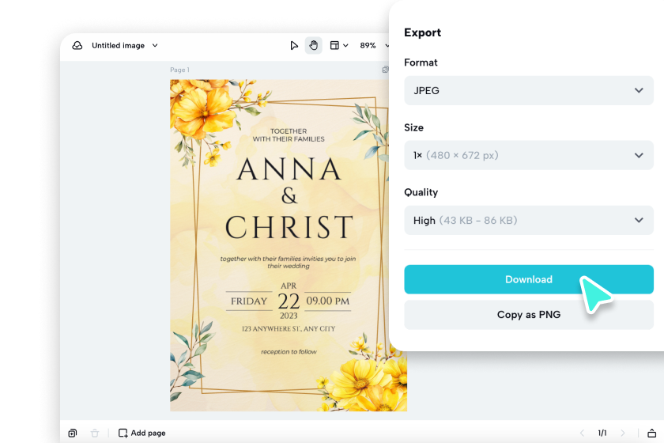Go to the next page arrow
Image resolution: width=664 pixels, height=443 pixels.
tap(622, 433)
